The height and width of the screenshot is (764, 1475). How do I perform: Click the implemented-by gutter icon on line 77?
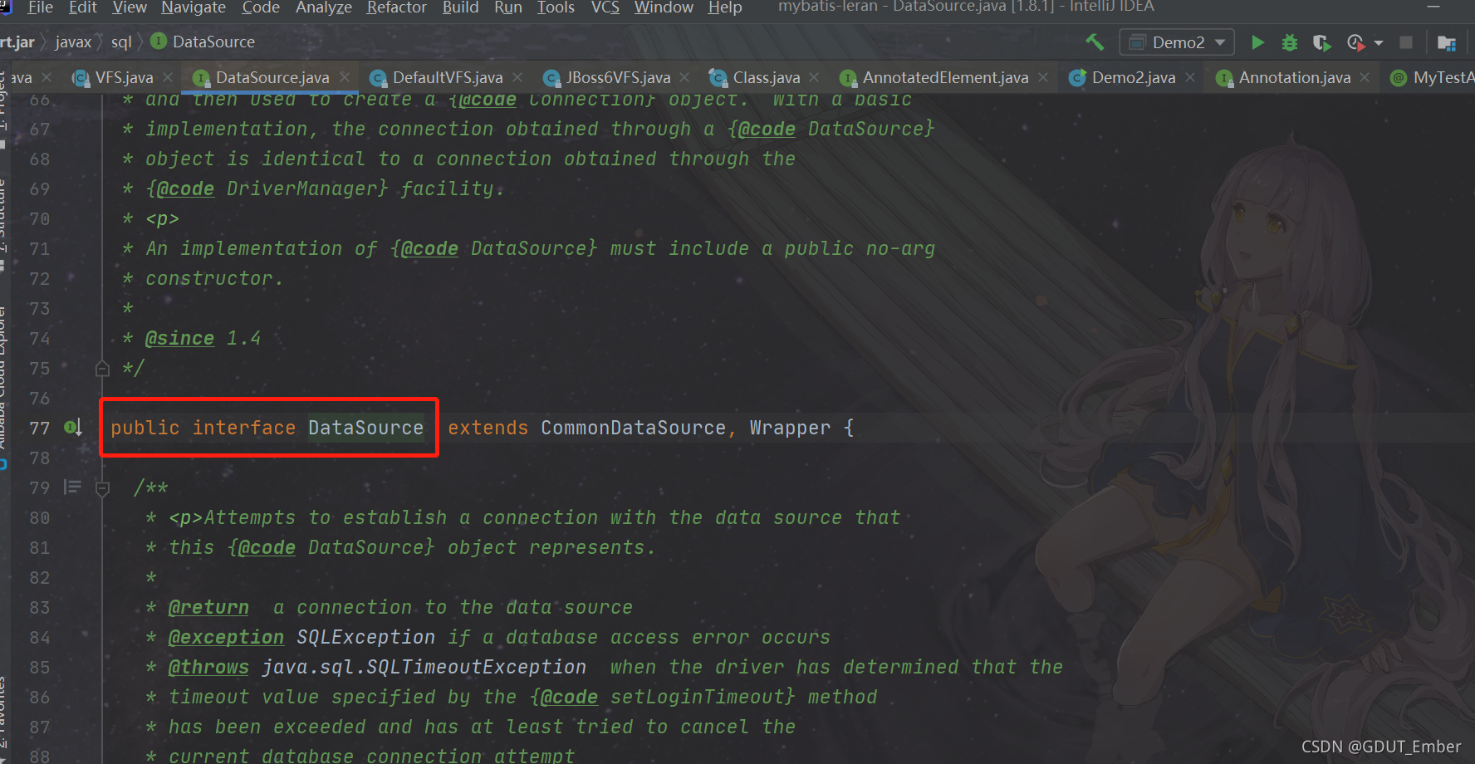coord(73,428)
